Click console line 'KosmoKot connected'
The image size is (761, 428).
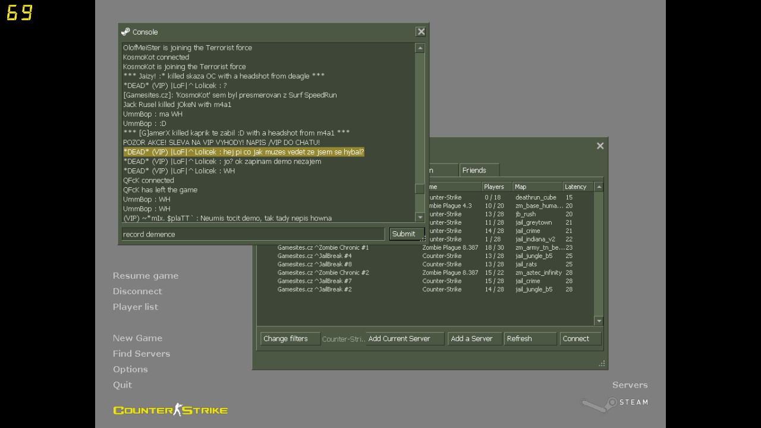156,57
